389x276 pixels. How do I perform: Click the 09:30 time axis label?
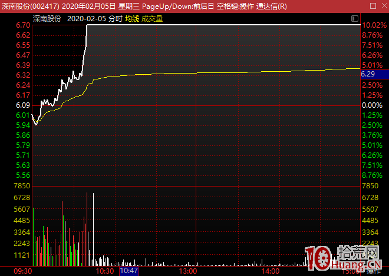[23, 271]
